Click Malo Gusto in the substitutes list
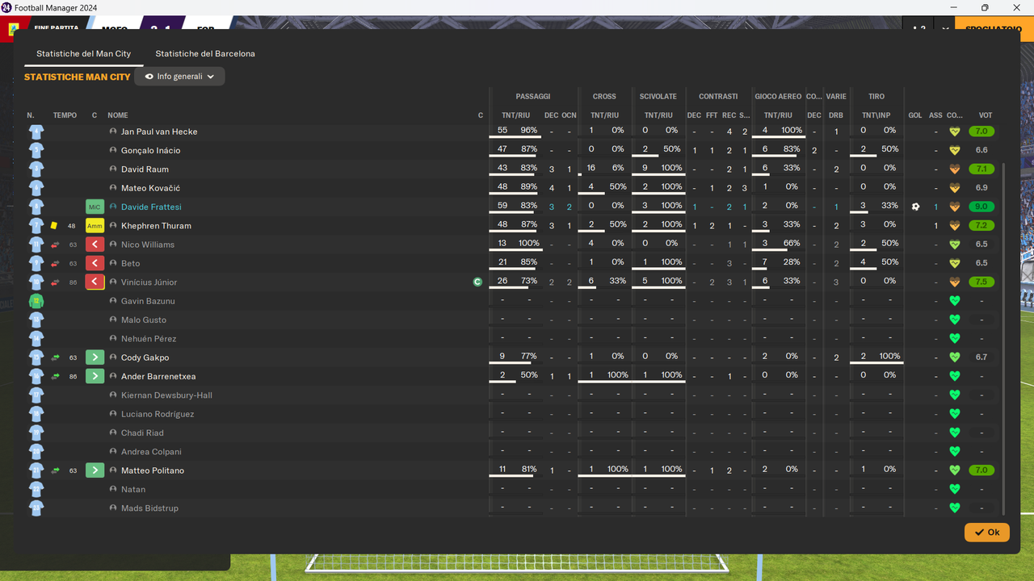The width and height of the screenshot is (1034, 581). pos(144,320)
